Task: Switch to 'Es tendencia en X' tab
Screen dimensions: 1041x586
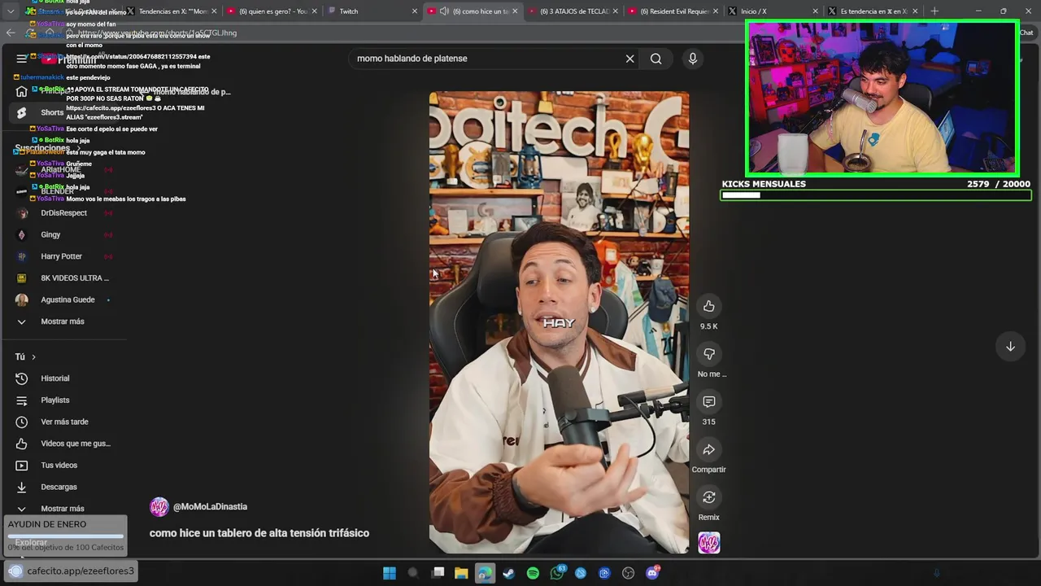Action: click(x=873, y=11)
